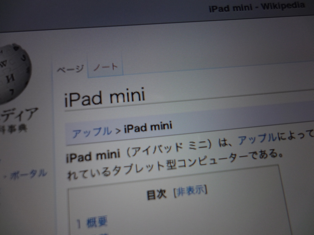This screenshot has width=314, height=235.
Task: Open アップル link in the article sentence
Action: coord(257,138)
